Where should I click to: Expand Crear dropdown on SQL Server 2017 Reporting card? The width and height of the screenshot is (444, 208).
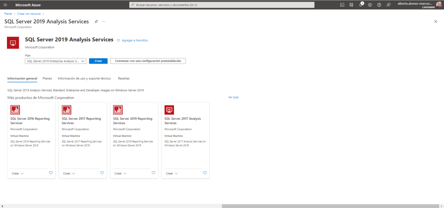(x=69, y=173)
